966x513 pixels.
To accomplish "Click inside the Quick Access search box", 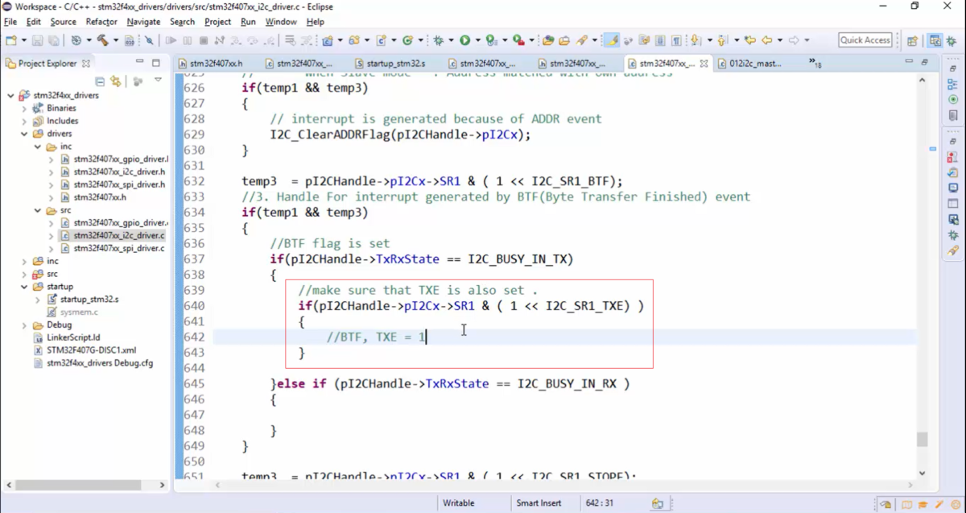I will click(865, 39).
